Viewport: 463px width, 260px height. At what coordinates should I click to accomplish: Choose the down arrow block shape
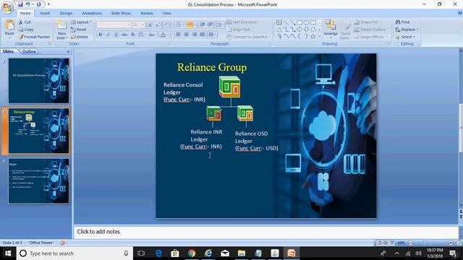(x=306, y=30)
